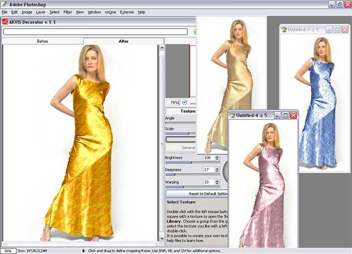Click the preview vertical scrollbar up arrow

tap(162, 48)
